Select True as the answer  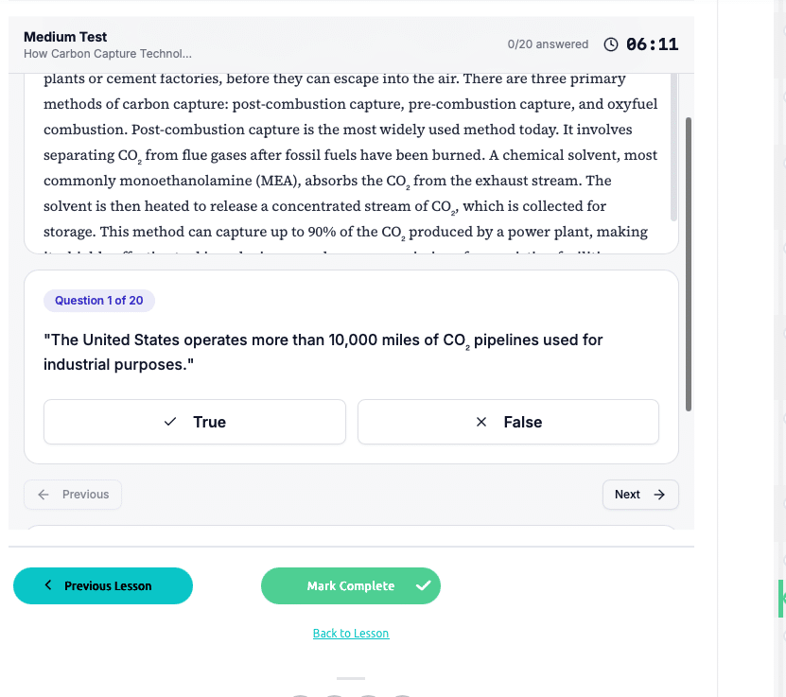click(195, 422)
